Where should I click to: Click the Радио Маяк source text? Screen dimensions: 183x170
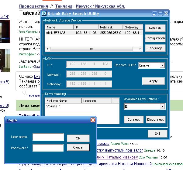[119, 144]
